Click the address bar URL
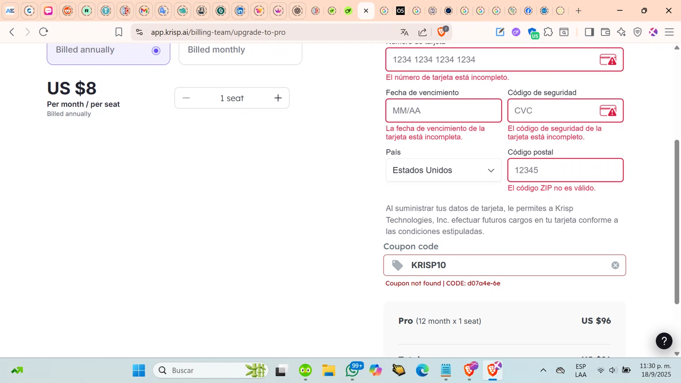This screenshot has height=383, width=681. coord(218,32)
